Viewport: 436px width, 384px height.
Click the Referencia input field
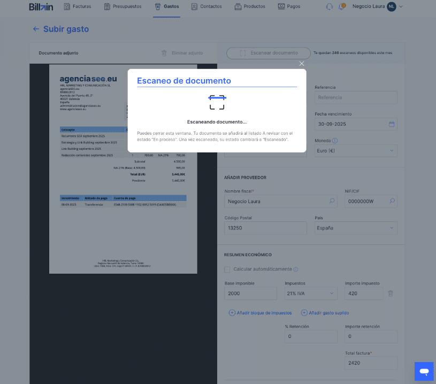pos(356,97)
